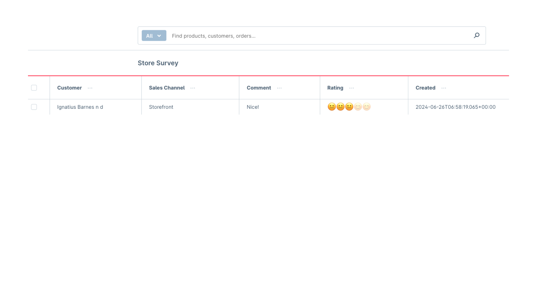The height and width of the screenshot is (302, 537).
Task: Sort by the Customer column header
Action: click(x=69, y=88)
